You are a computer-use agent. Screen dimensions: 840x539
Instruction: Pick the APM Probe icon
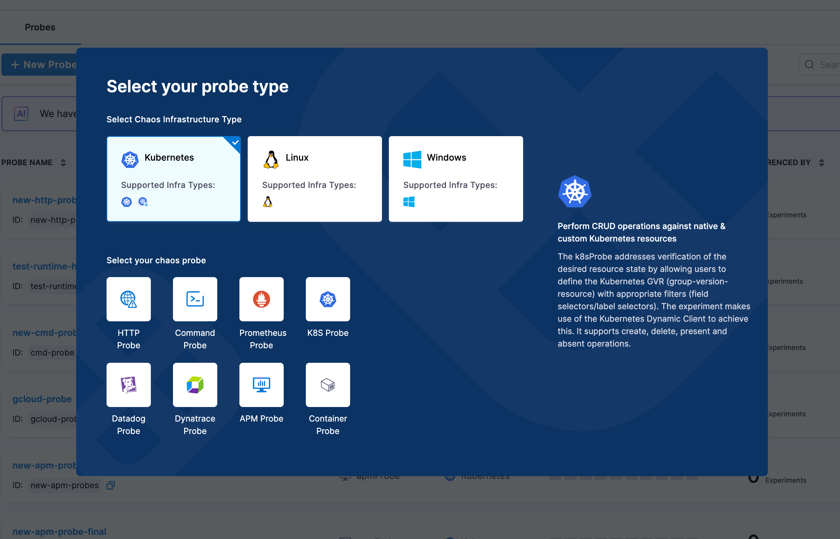click(262, 385)
